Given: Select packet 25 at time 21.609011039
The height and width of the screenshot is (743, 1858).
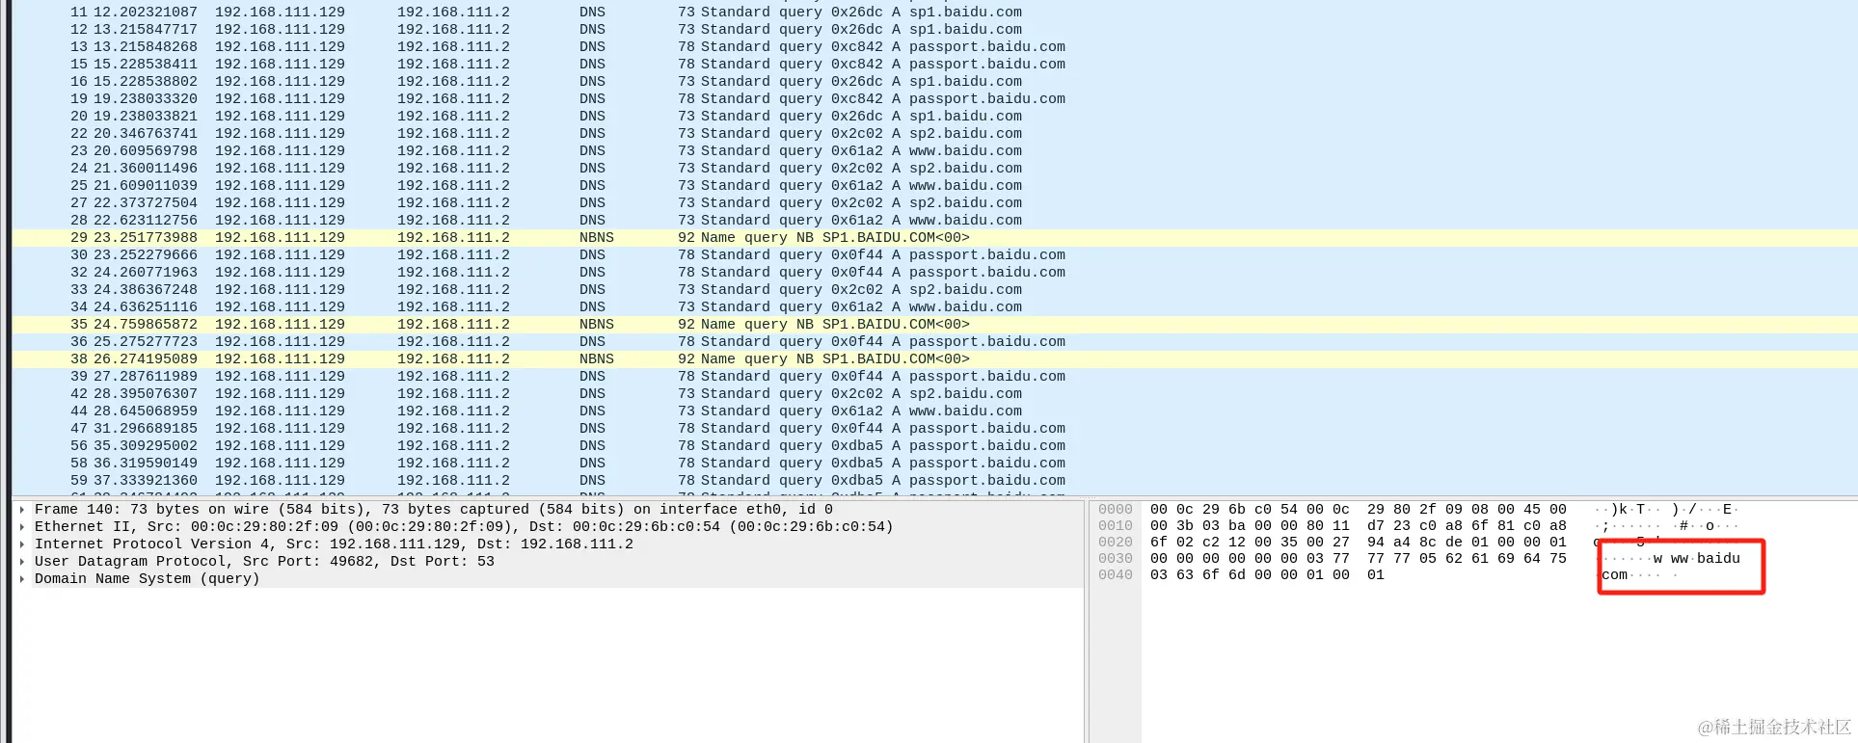Looking at the screenshot, I should pos(935,186).
